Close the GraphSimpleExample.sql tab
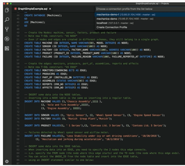Image resolution: width=185 pixels, height=166 pixels. tap(50, 9)
